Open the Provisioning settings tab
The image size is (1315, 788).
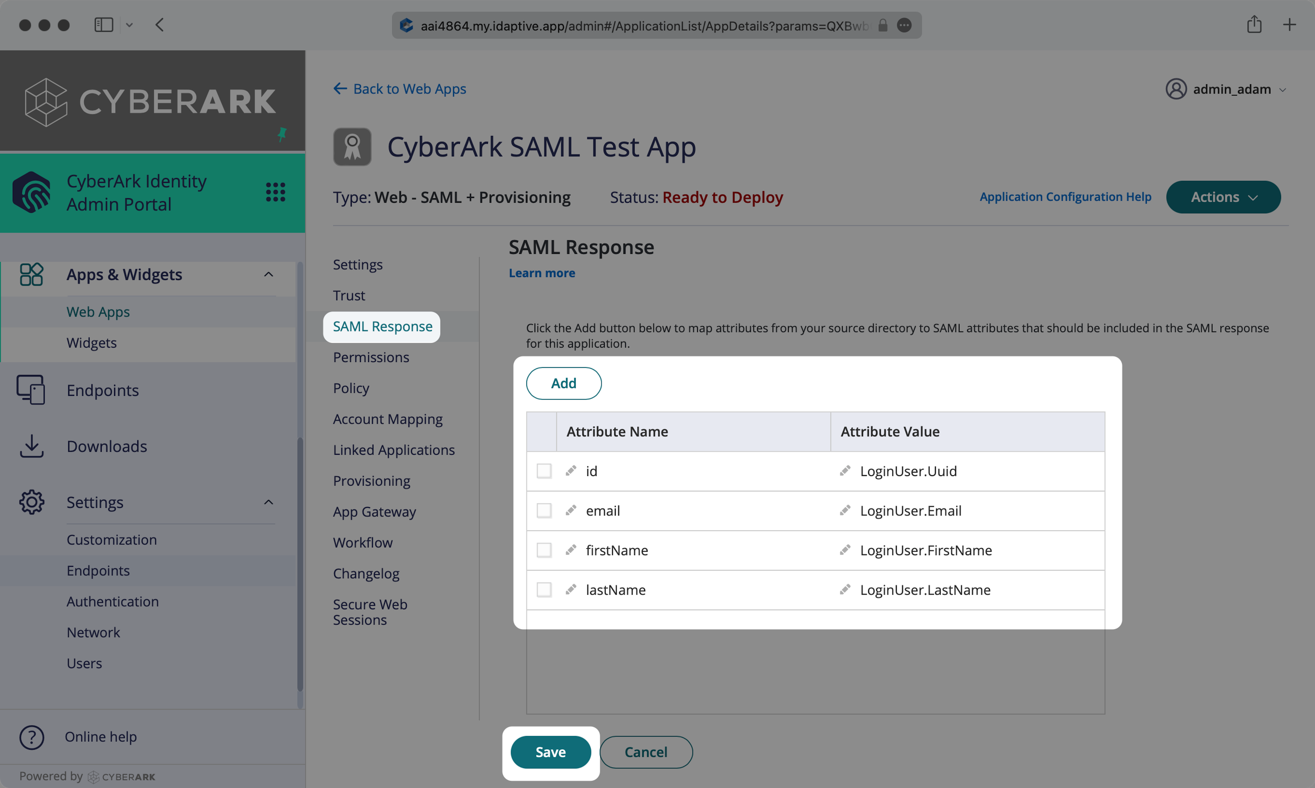coord(371,480)
